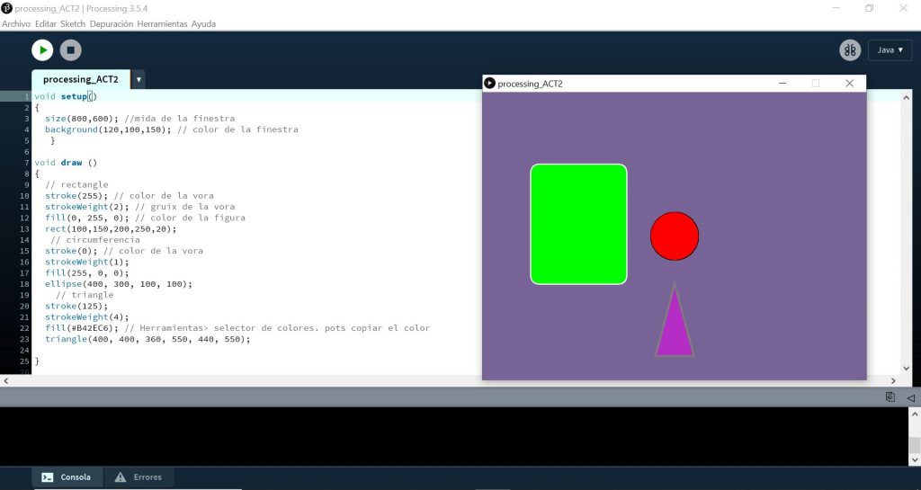The image size is (921, 490).
Task: Open the Depuración menu
Action: (112, 23)
